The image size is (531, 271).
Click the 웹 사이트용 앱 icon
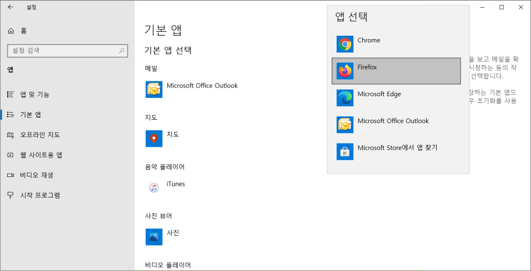10,155
